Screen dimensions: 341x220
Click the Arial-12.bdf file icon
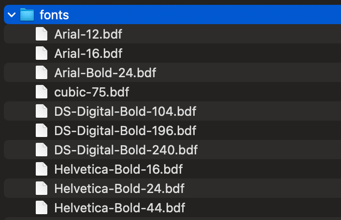pos(42,34)
